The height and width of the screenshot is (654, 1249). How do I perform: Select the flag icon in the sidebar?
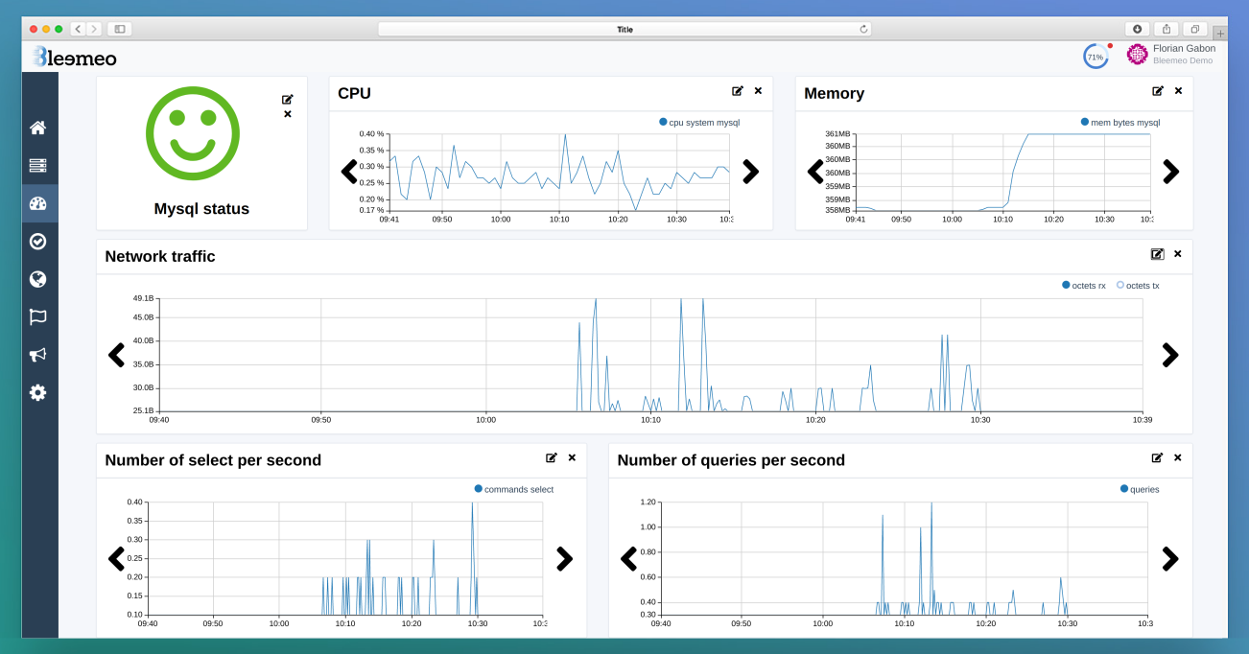coord(38,316)
